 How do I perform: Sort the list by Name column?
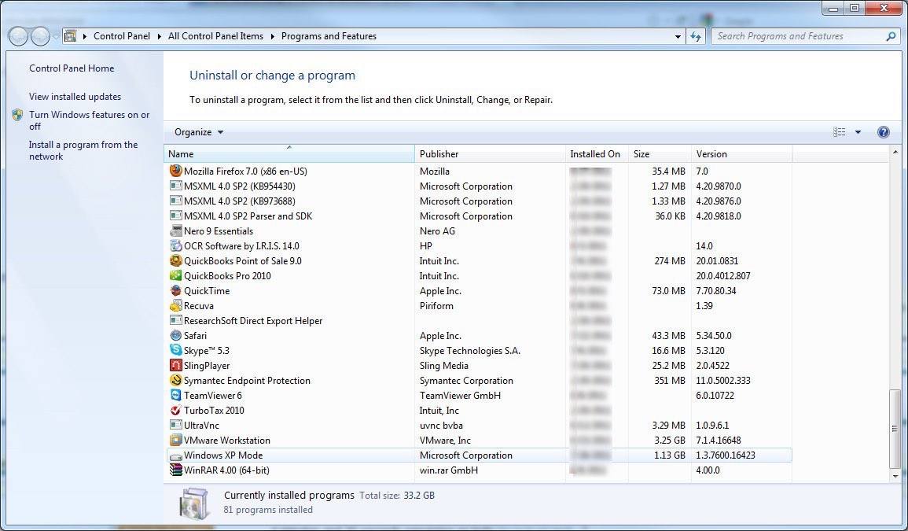289,153
